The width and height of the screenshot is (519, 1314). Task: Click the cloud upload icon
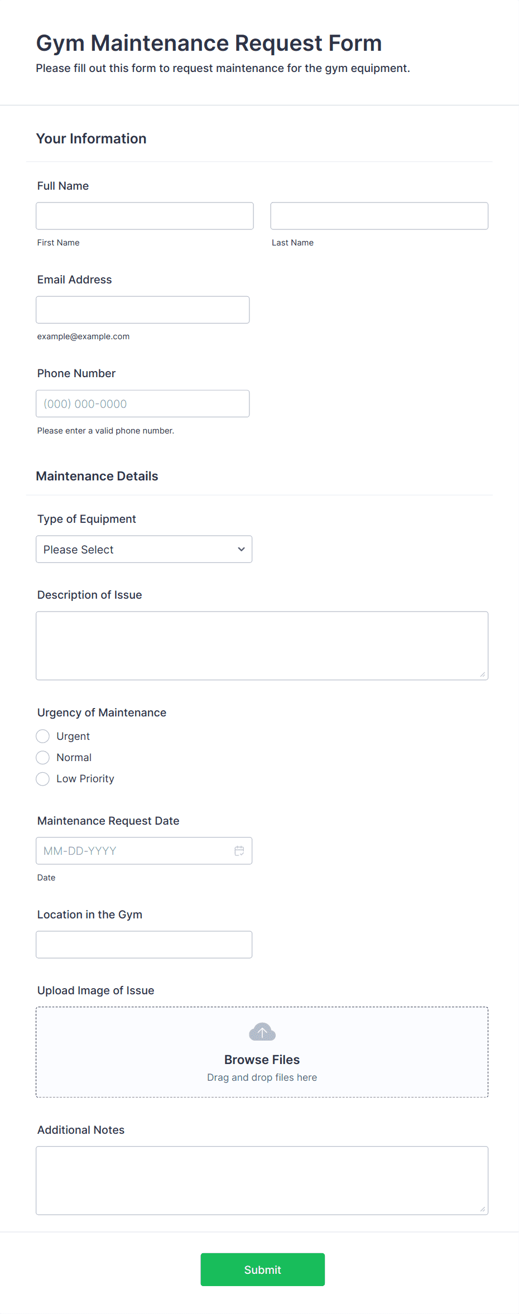pyautogui.click(x=262, y=1031)
